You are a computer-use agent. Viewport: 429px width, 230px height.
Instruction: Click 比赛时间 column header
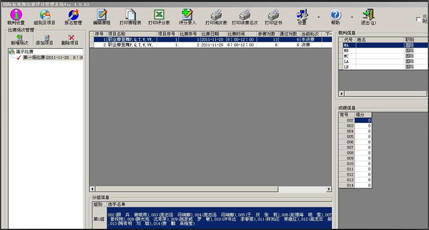coord(242,34)
